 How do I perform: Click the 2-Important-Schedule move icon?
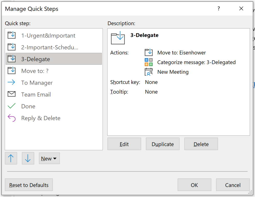(x=12, y=47)
